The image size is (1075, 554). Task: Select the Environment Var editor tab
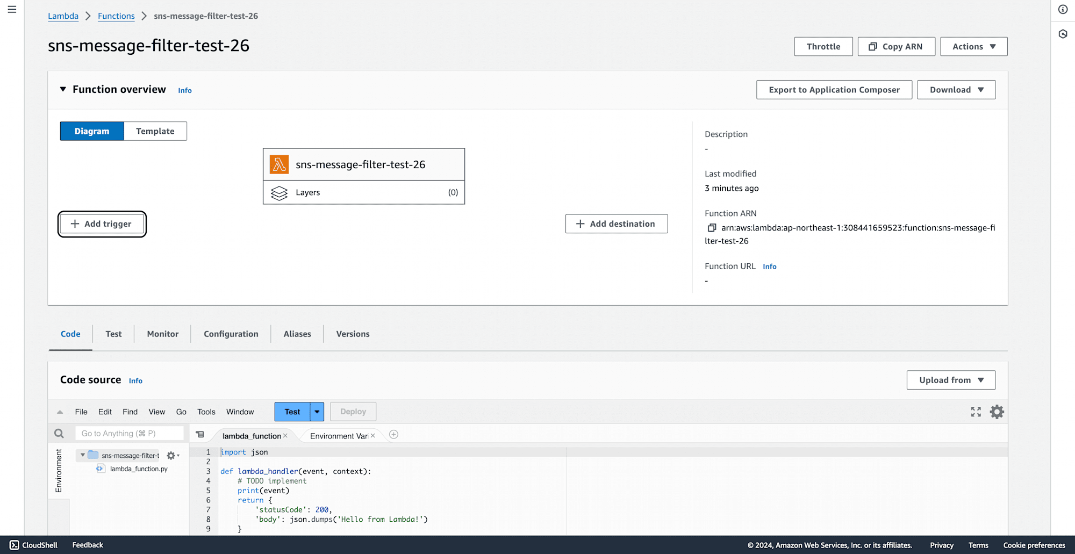tap(339, 436)
